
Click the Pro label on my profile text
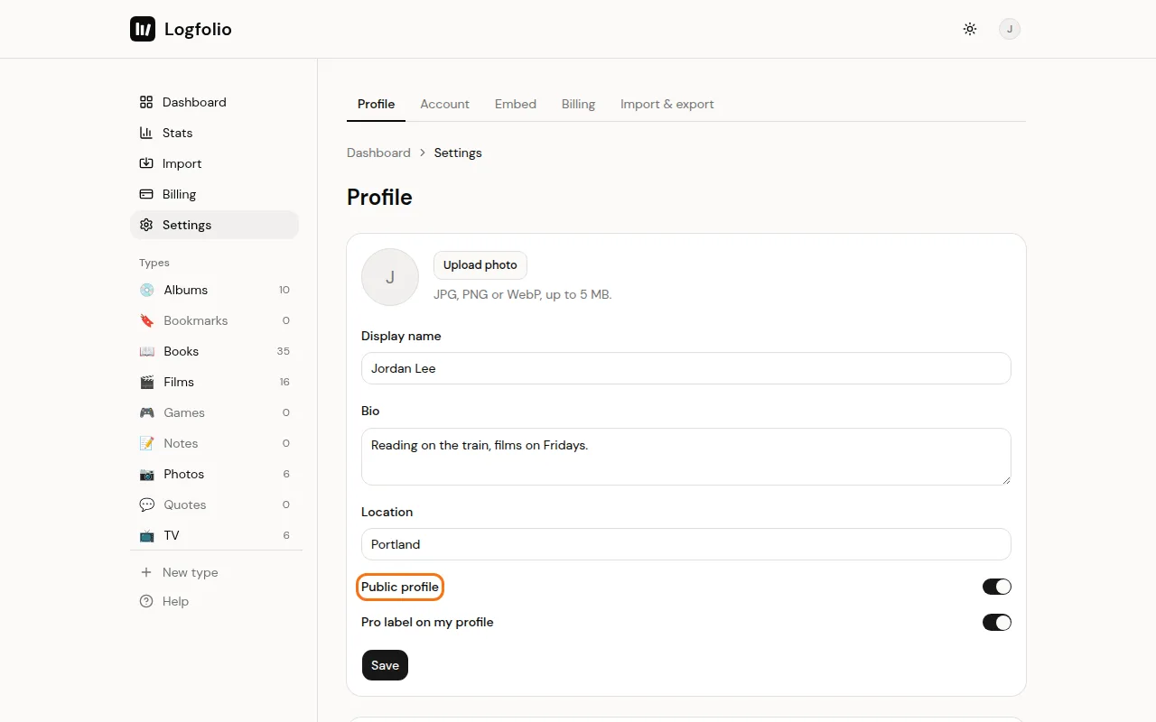[427, 622]
